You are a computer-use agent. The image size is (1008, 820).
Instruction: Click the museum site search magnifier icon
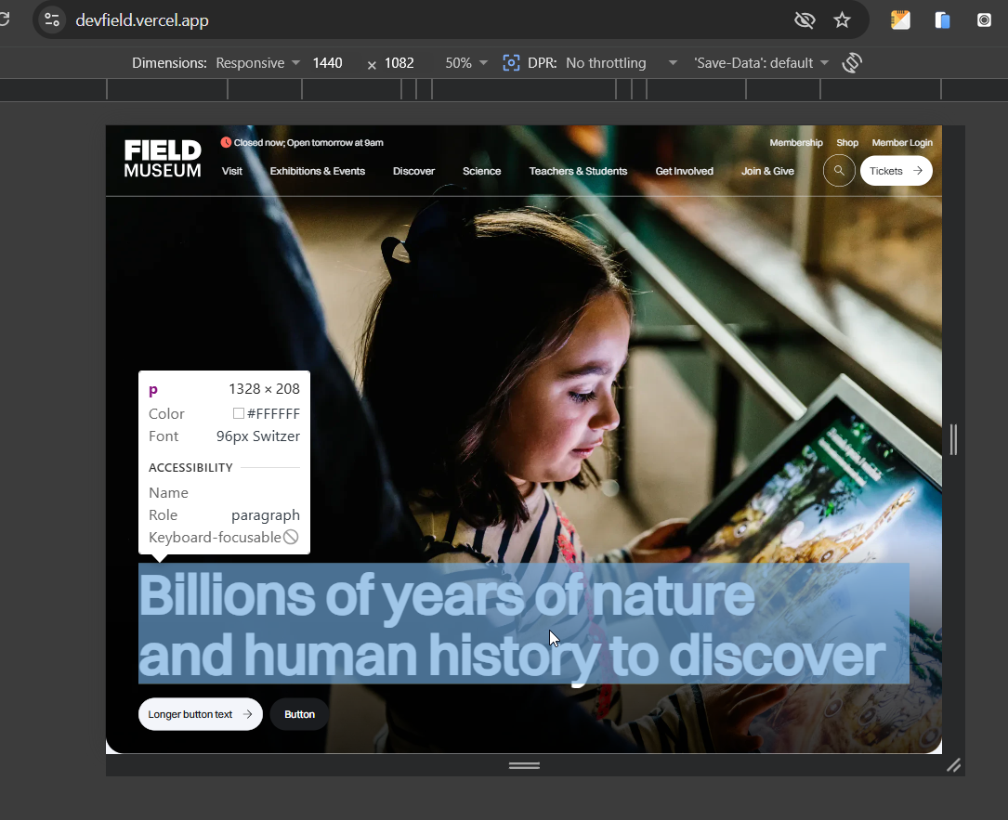point(839,171)
